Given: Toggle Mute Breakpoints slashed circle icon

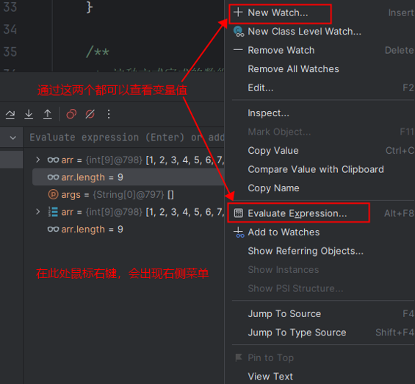Looking at the screenshot, I should pos(90,114).
